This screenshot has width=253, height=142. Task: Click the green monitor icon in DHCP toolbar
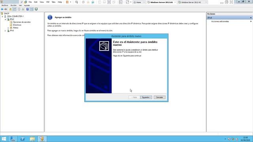coord(36,9)
